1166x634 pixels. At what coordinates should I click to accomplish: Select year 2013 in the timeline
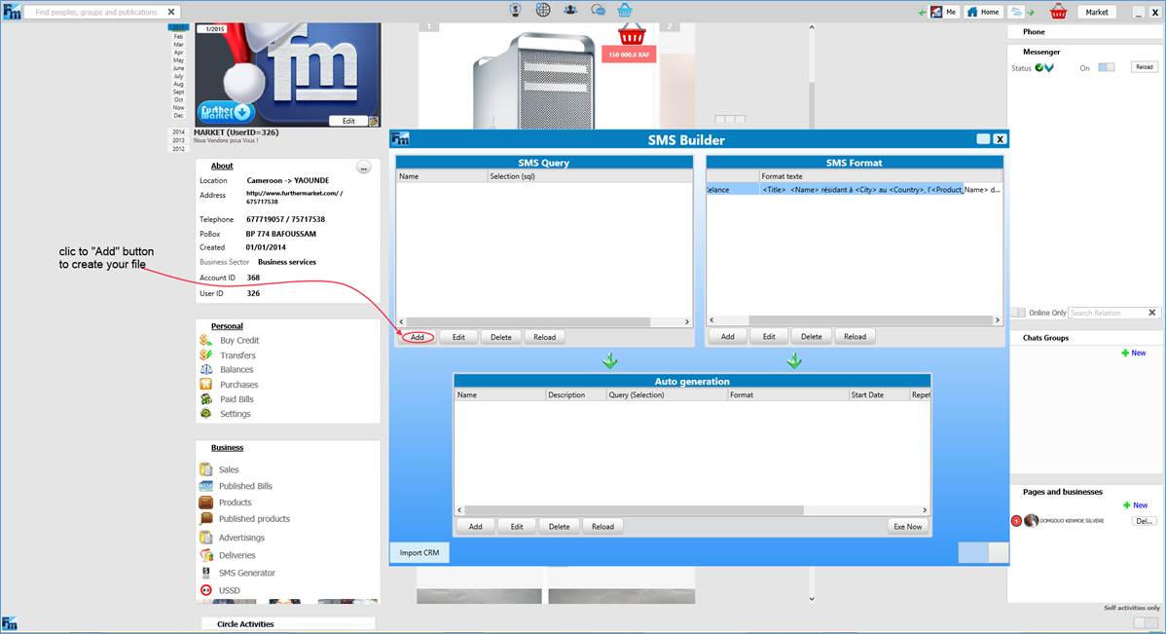click(178, 140)
